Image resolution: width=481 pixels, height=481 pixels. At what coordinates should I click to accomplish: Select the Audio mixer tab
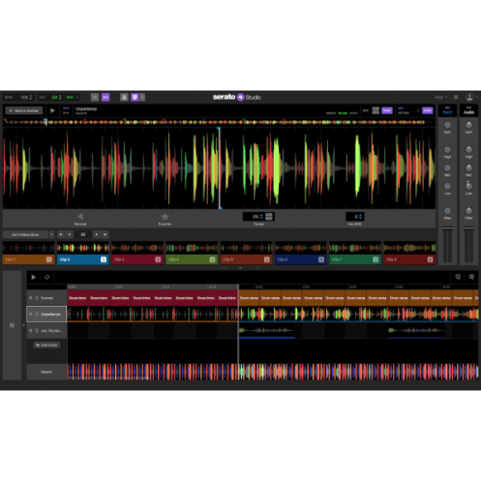[468, 110]
